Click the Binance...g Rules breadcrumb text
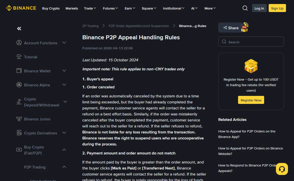This screenshot has height=181, width=294. tap(193, 26)
